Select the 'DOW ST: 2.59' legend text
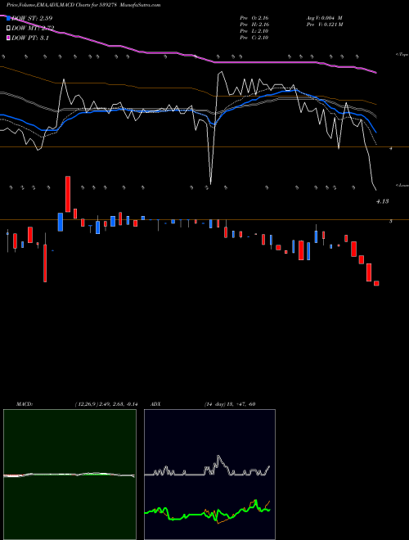The height and width of the screenshot is (540, 409). click(32, 18)
